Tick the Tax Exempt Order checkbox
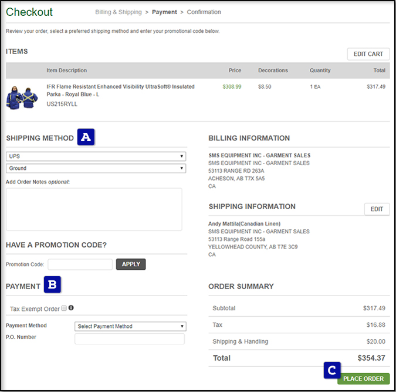The height and width of the screenshot is (392, 396). tap(64, 308)
